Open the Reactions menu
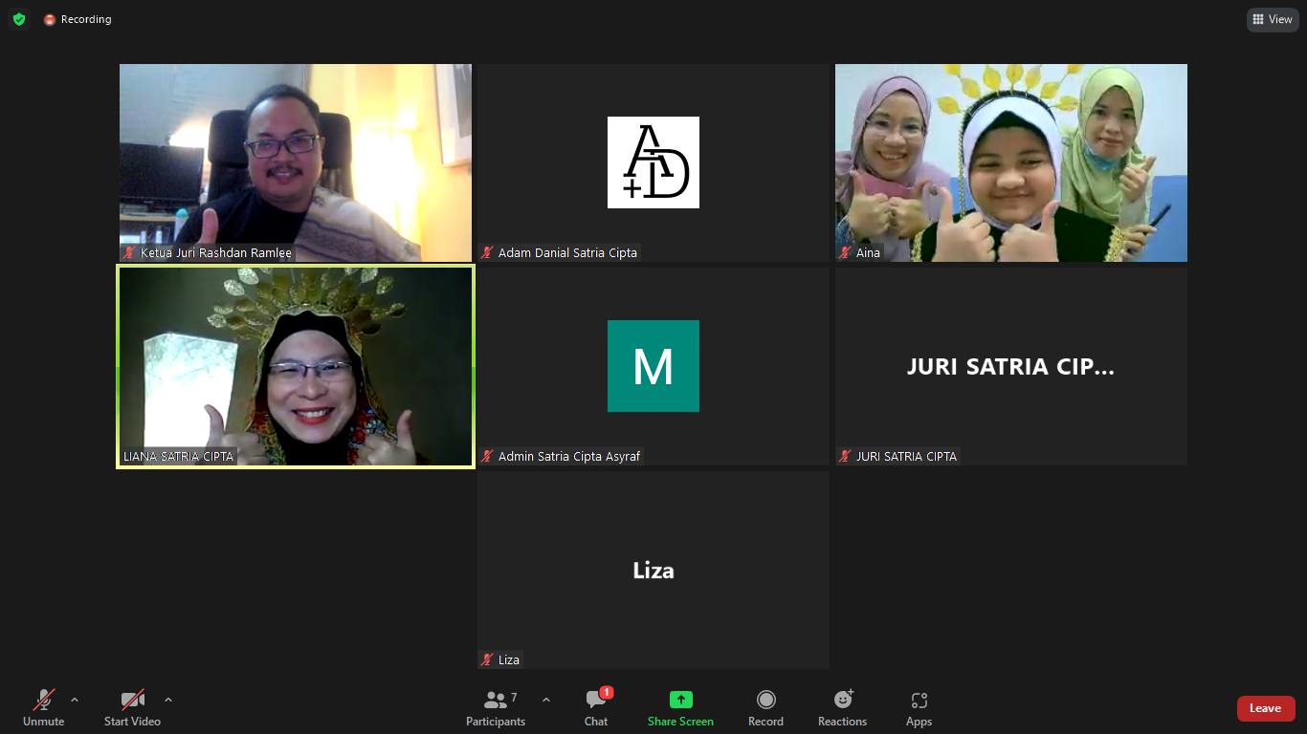Screen dimensions: 1307x734 pyautogui.click(x=842, y=707)
